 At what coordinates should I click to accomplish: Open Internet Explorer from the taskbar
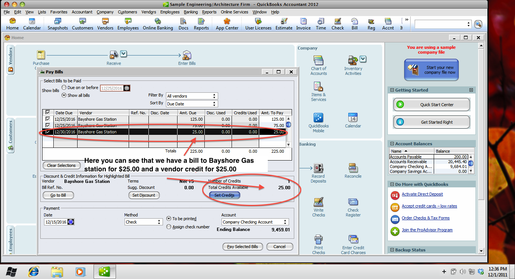point(33,272)
